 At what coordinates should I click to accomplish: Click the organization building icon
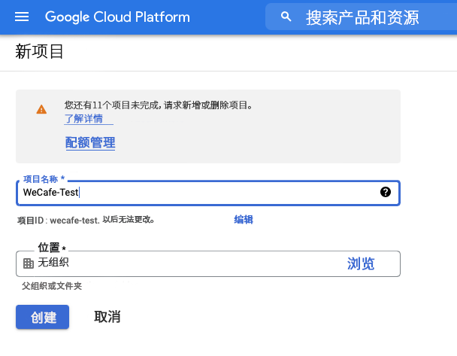(x=29, y=263)
